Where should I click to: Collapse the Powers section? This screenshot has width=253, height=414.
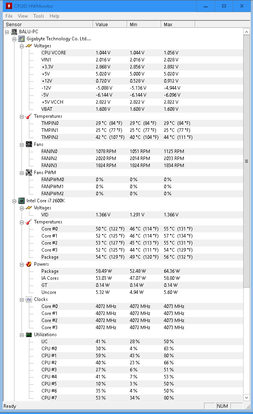tap(22, 265)
